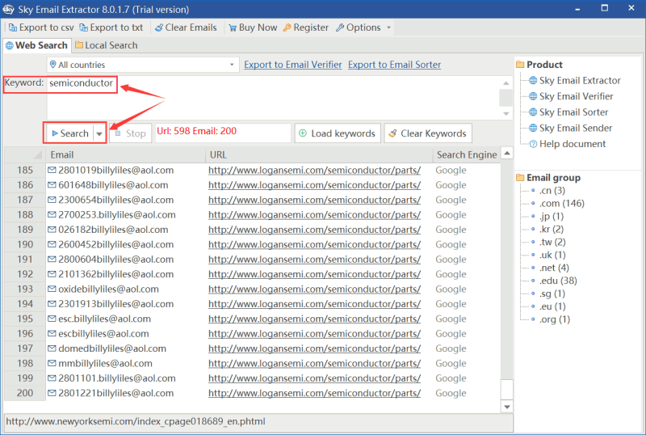Select the .edu (38) email group
The width and height of the screenshot is (646, 435).
point(558,281)
